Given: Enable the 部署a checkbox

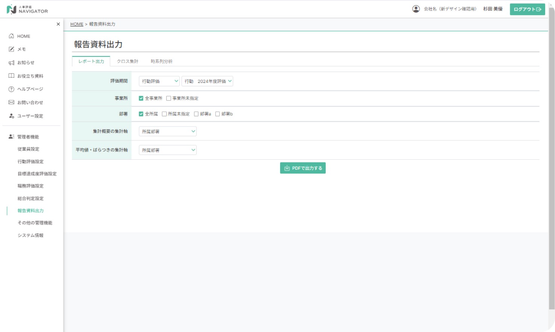Looking at the screenshot, I should [196, 114].
